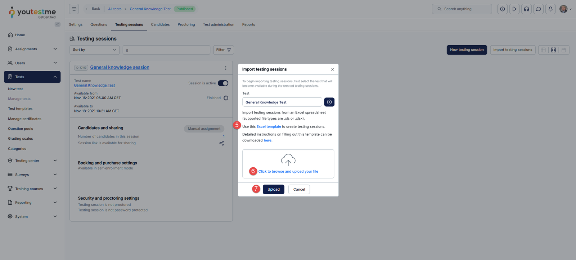Screen dimensions: 576x260
Task: Switch to the Questions tab
Action: [x=99, y=25]
